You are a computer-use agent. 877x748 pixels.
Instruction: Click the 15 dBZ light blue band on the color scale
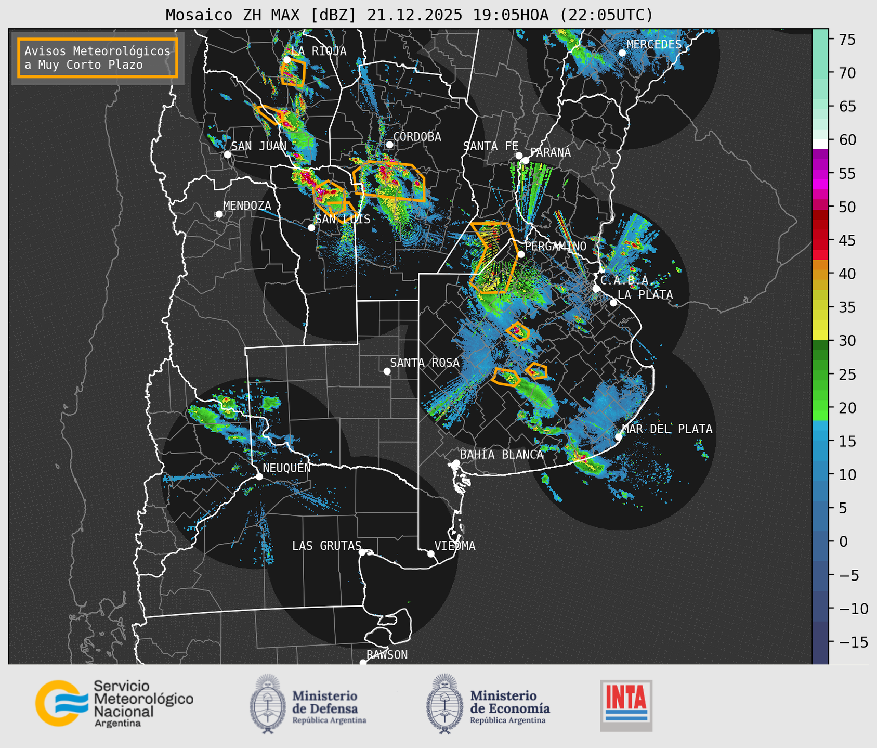coord(820,441)
